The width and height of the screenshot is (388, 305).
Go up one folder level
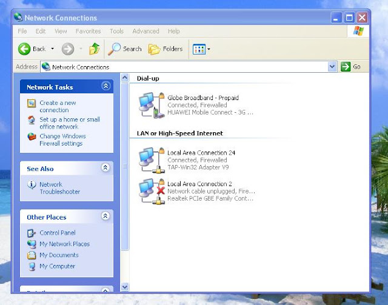[95, 49]
